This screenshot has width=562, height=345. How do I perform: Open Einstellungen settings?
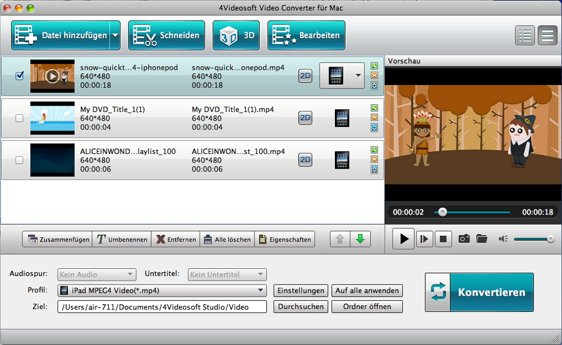301,291
